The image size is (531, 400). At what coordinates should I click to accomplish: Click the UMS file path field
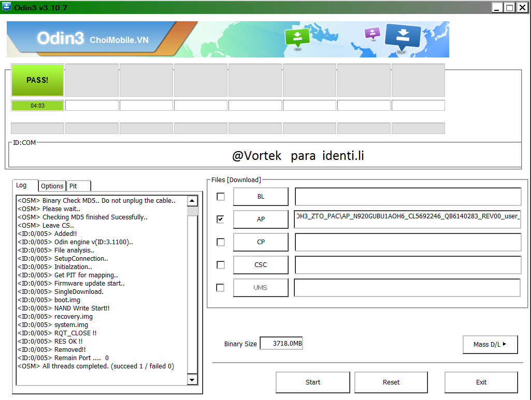click(407, 288)
